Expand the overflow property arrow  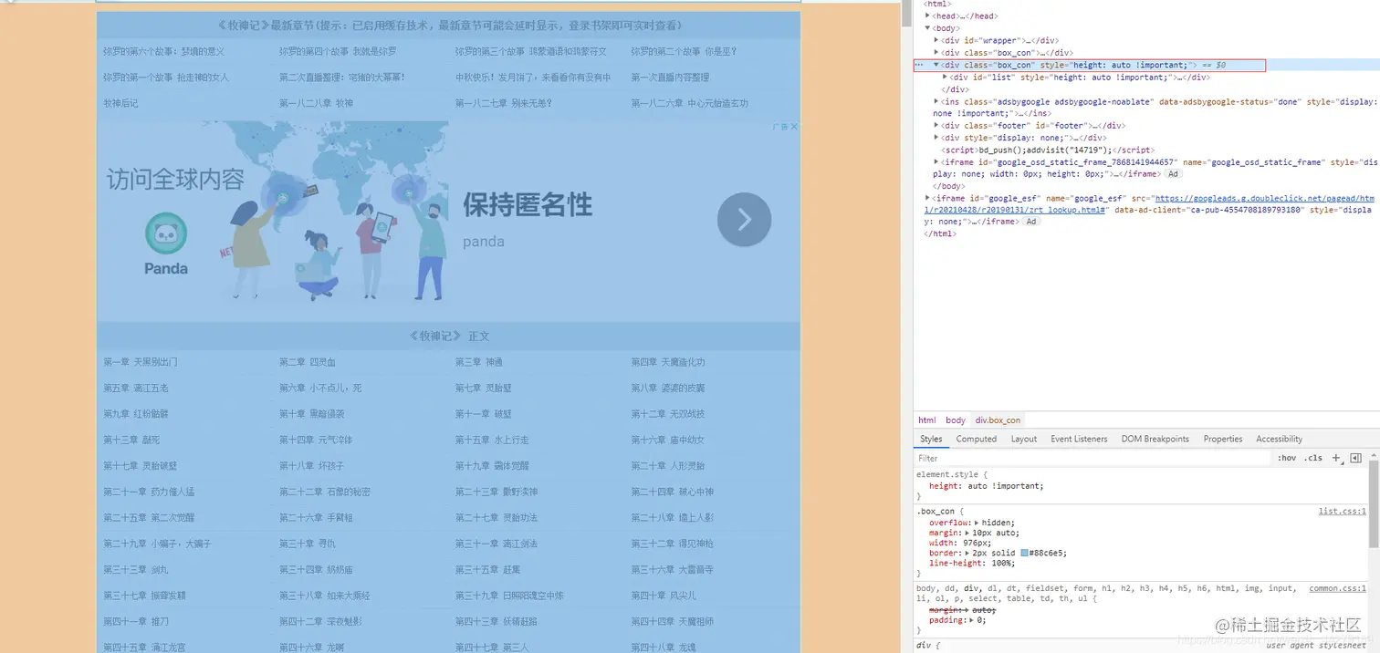tap(977, 522)
